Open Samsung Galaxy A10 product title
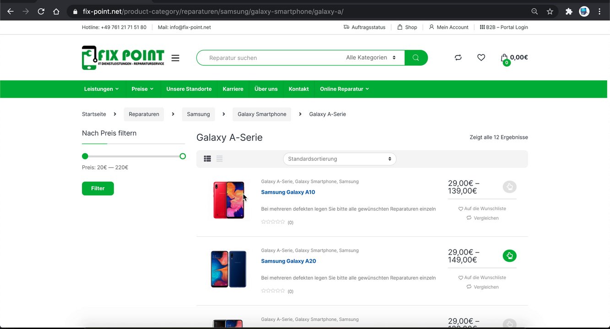 [288, 192]
